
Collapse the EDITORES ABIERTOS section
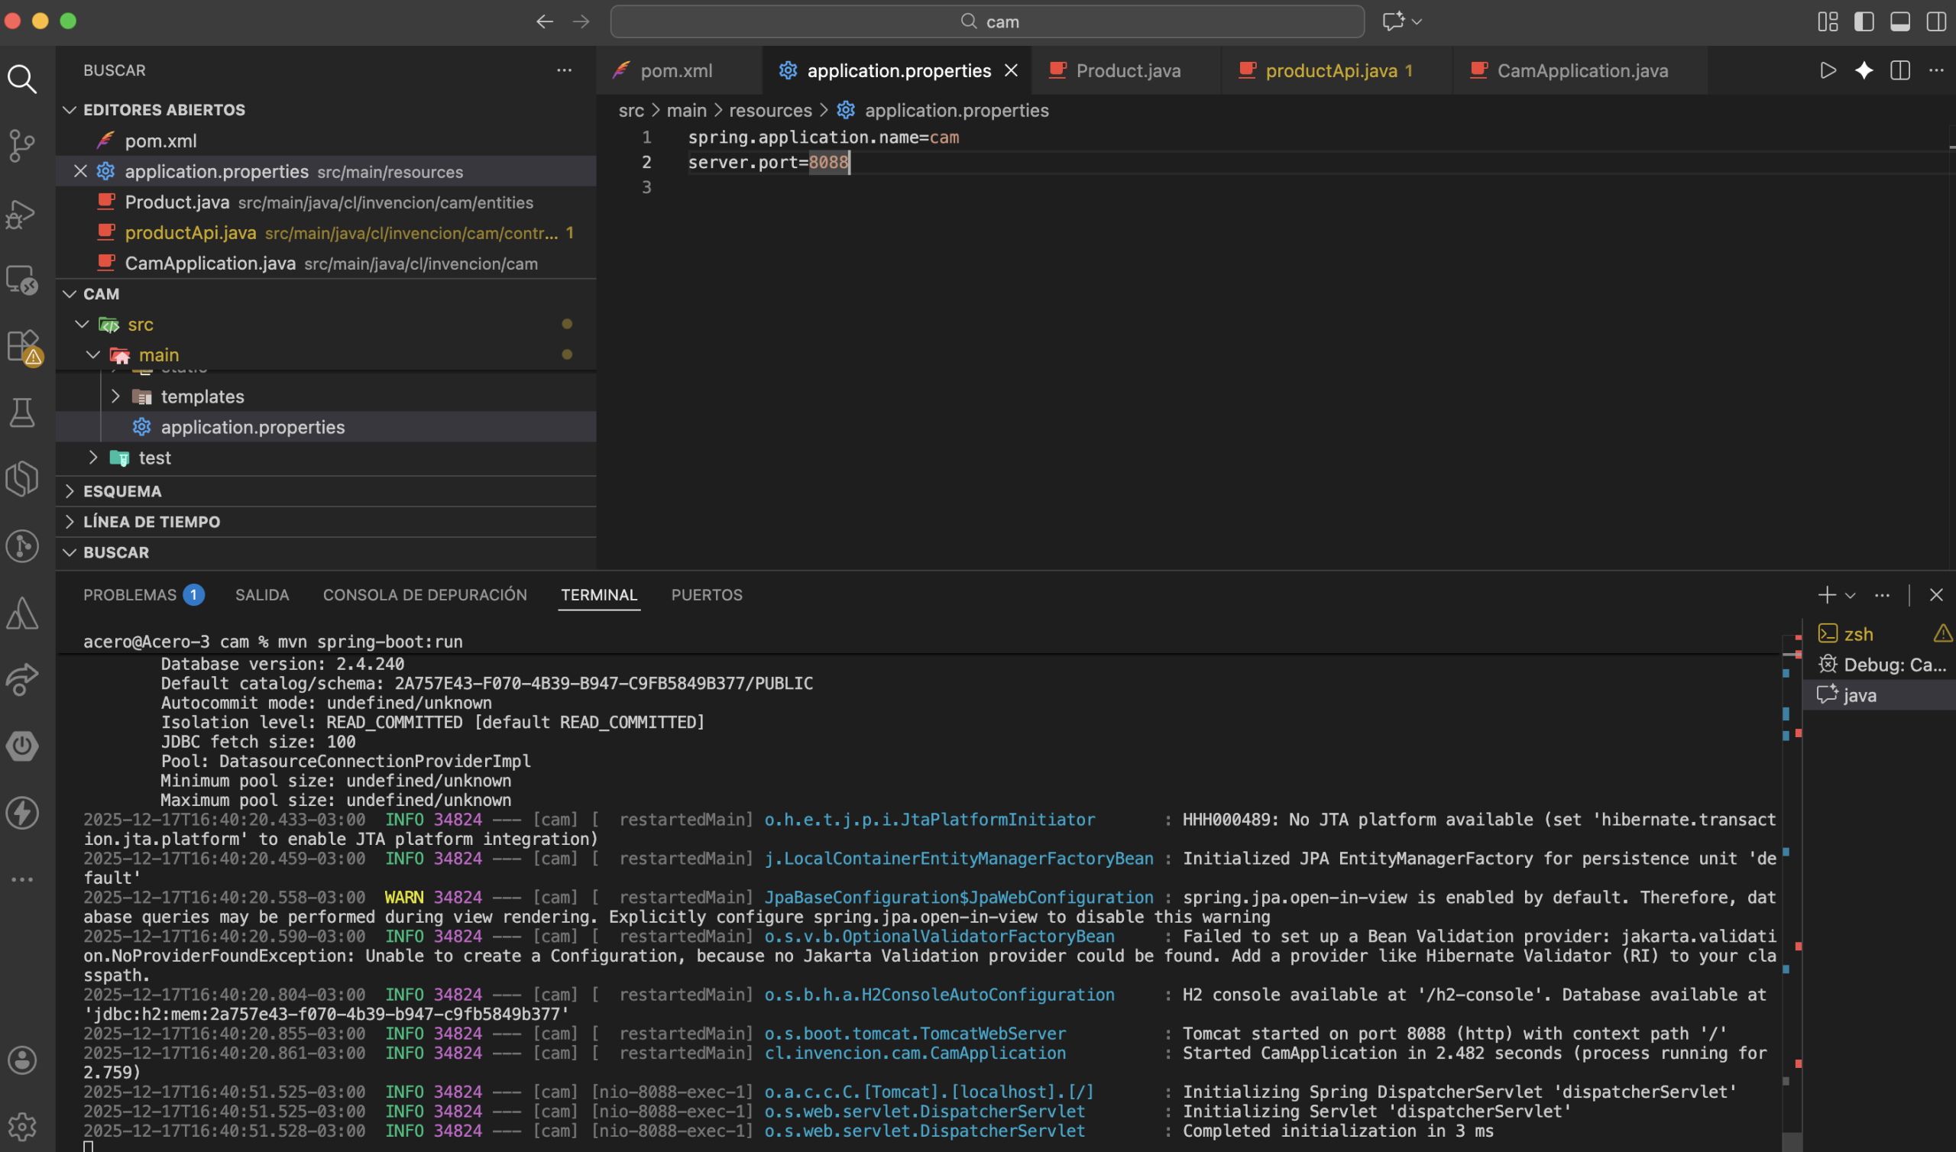click(x=326, y=109)
